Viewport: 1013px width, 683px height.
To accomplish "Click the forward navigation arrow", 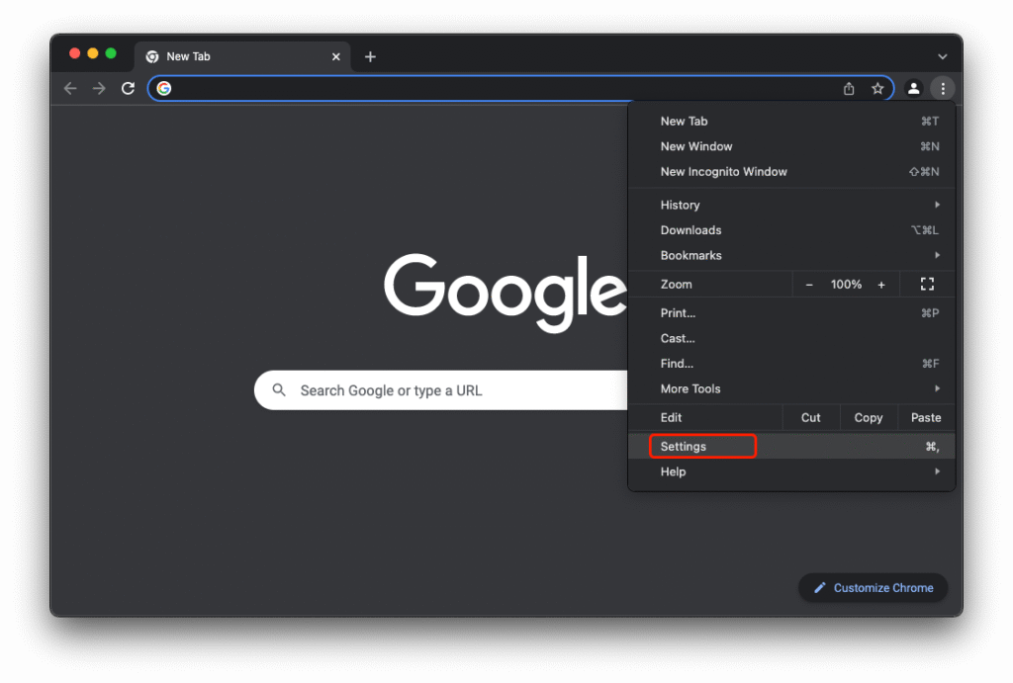I will (98, 88).
